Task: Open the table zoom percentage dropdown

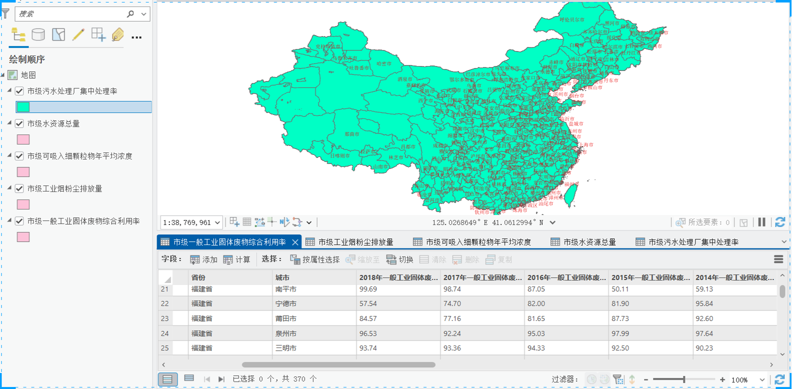Action: point(762,379)
